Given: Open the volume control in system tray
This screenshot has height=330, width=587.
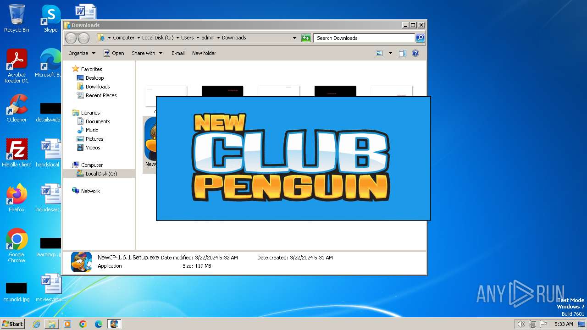Looking at the screenshot, I should pos(521,324).
